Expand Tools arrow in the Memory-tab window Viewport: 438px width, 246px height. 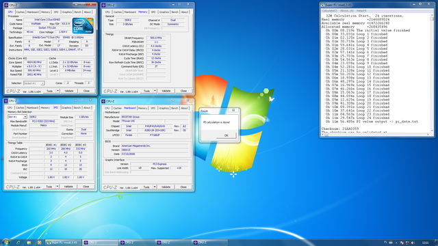[x=155, y=91]
